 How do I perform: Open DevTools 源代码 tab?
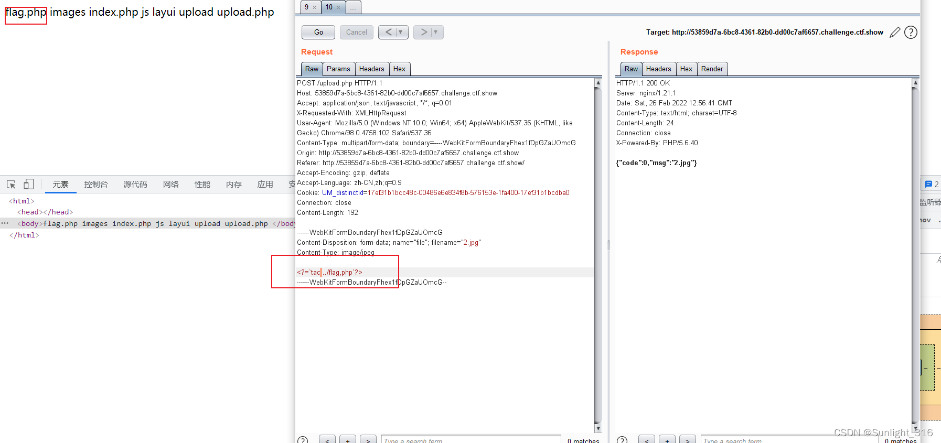coord(135,184)
